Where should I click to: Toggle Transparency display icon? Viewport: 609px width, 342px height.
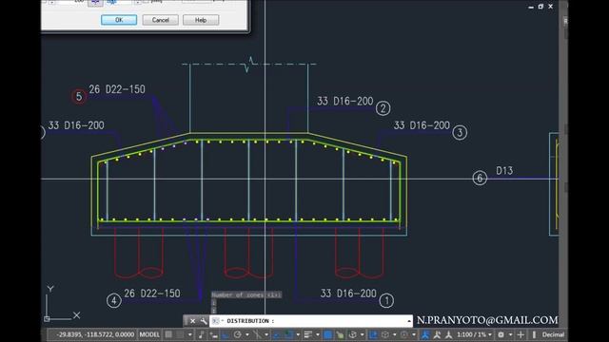[327, 334]
